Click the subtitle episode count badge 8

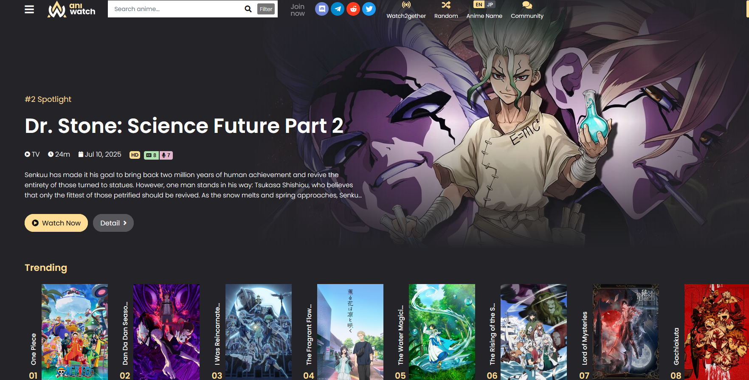[152, 155]
